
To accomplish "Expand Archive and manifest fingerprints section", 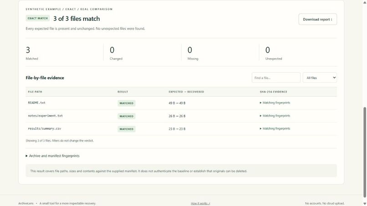I will pos(53,156).
